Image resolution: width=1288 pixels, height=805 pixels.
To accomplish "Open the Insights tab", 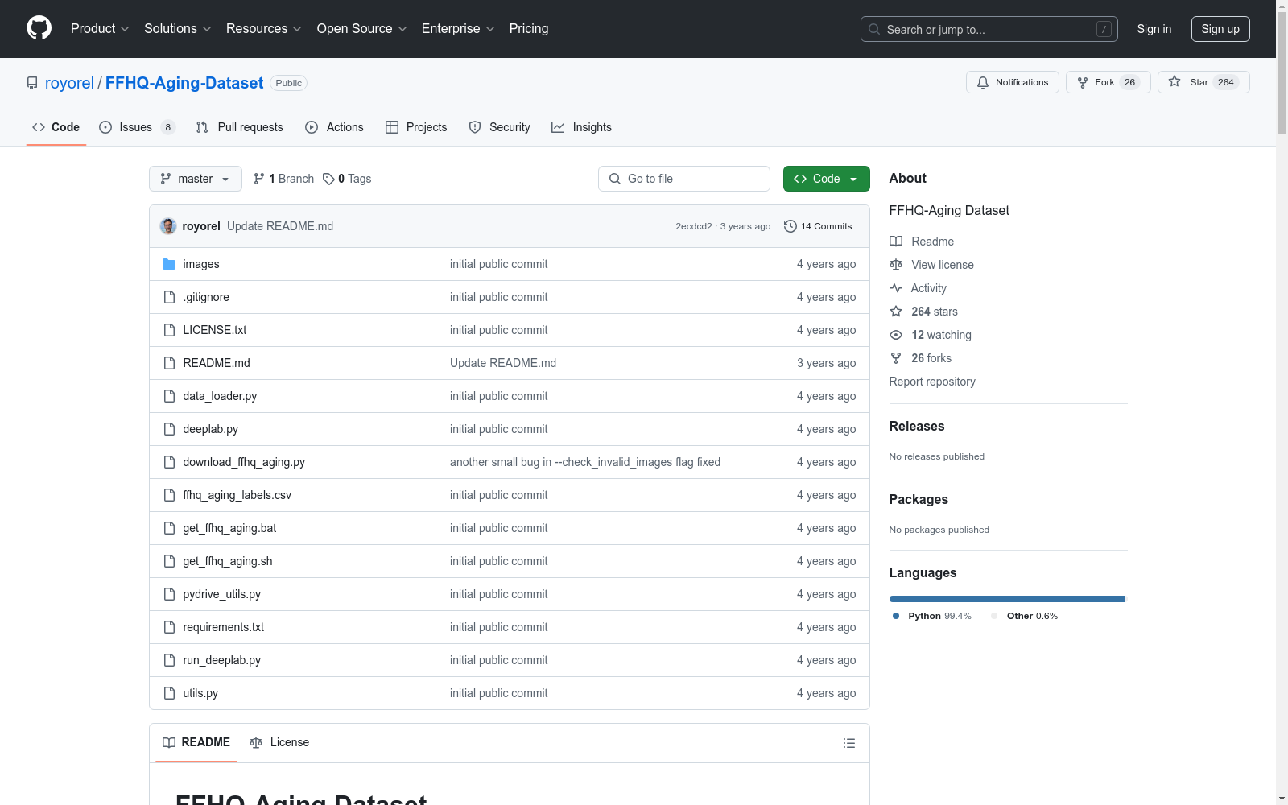I will [581, 127].
